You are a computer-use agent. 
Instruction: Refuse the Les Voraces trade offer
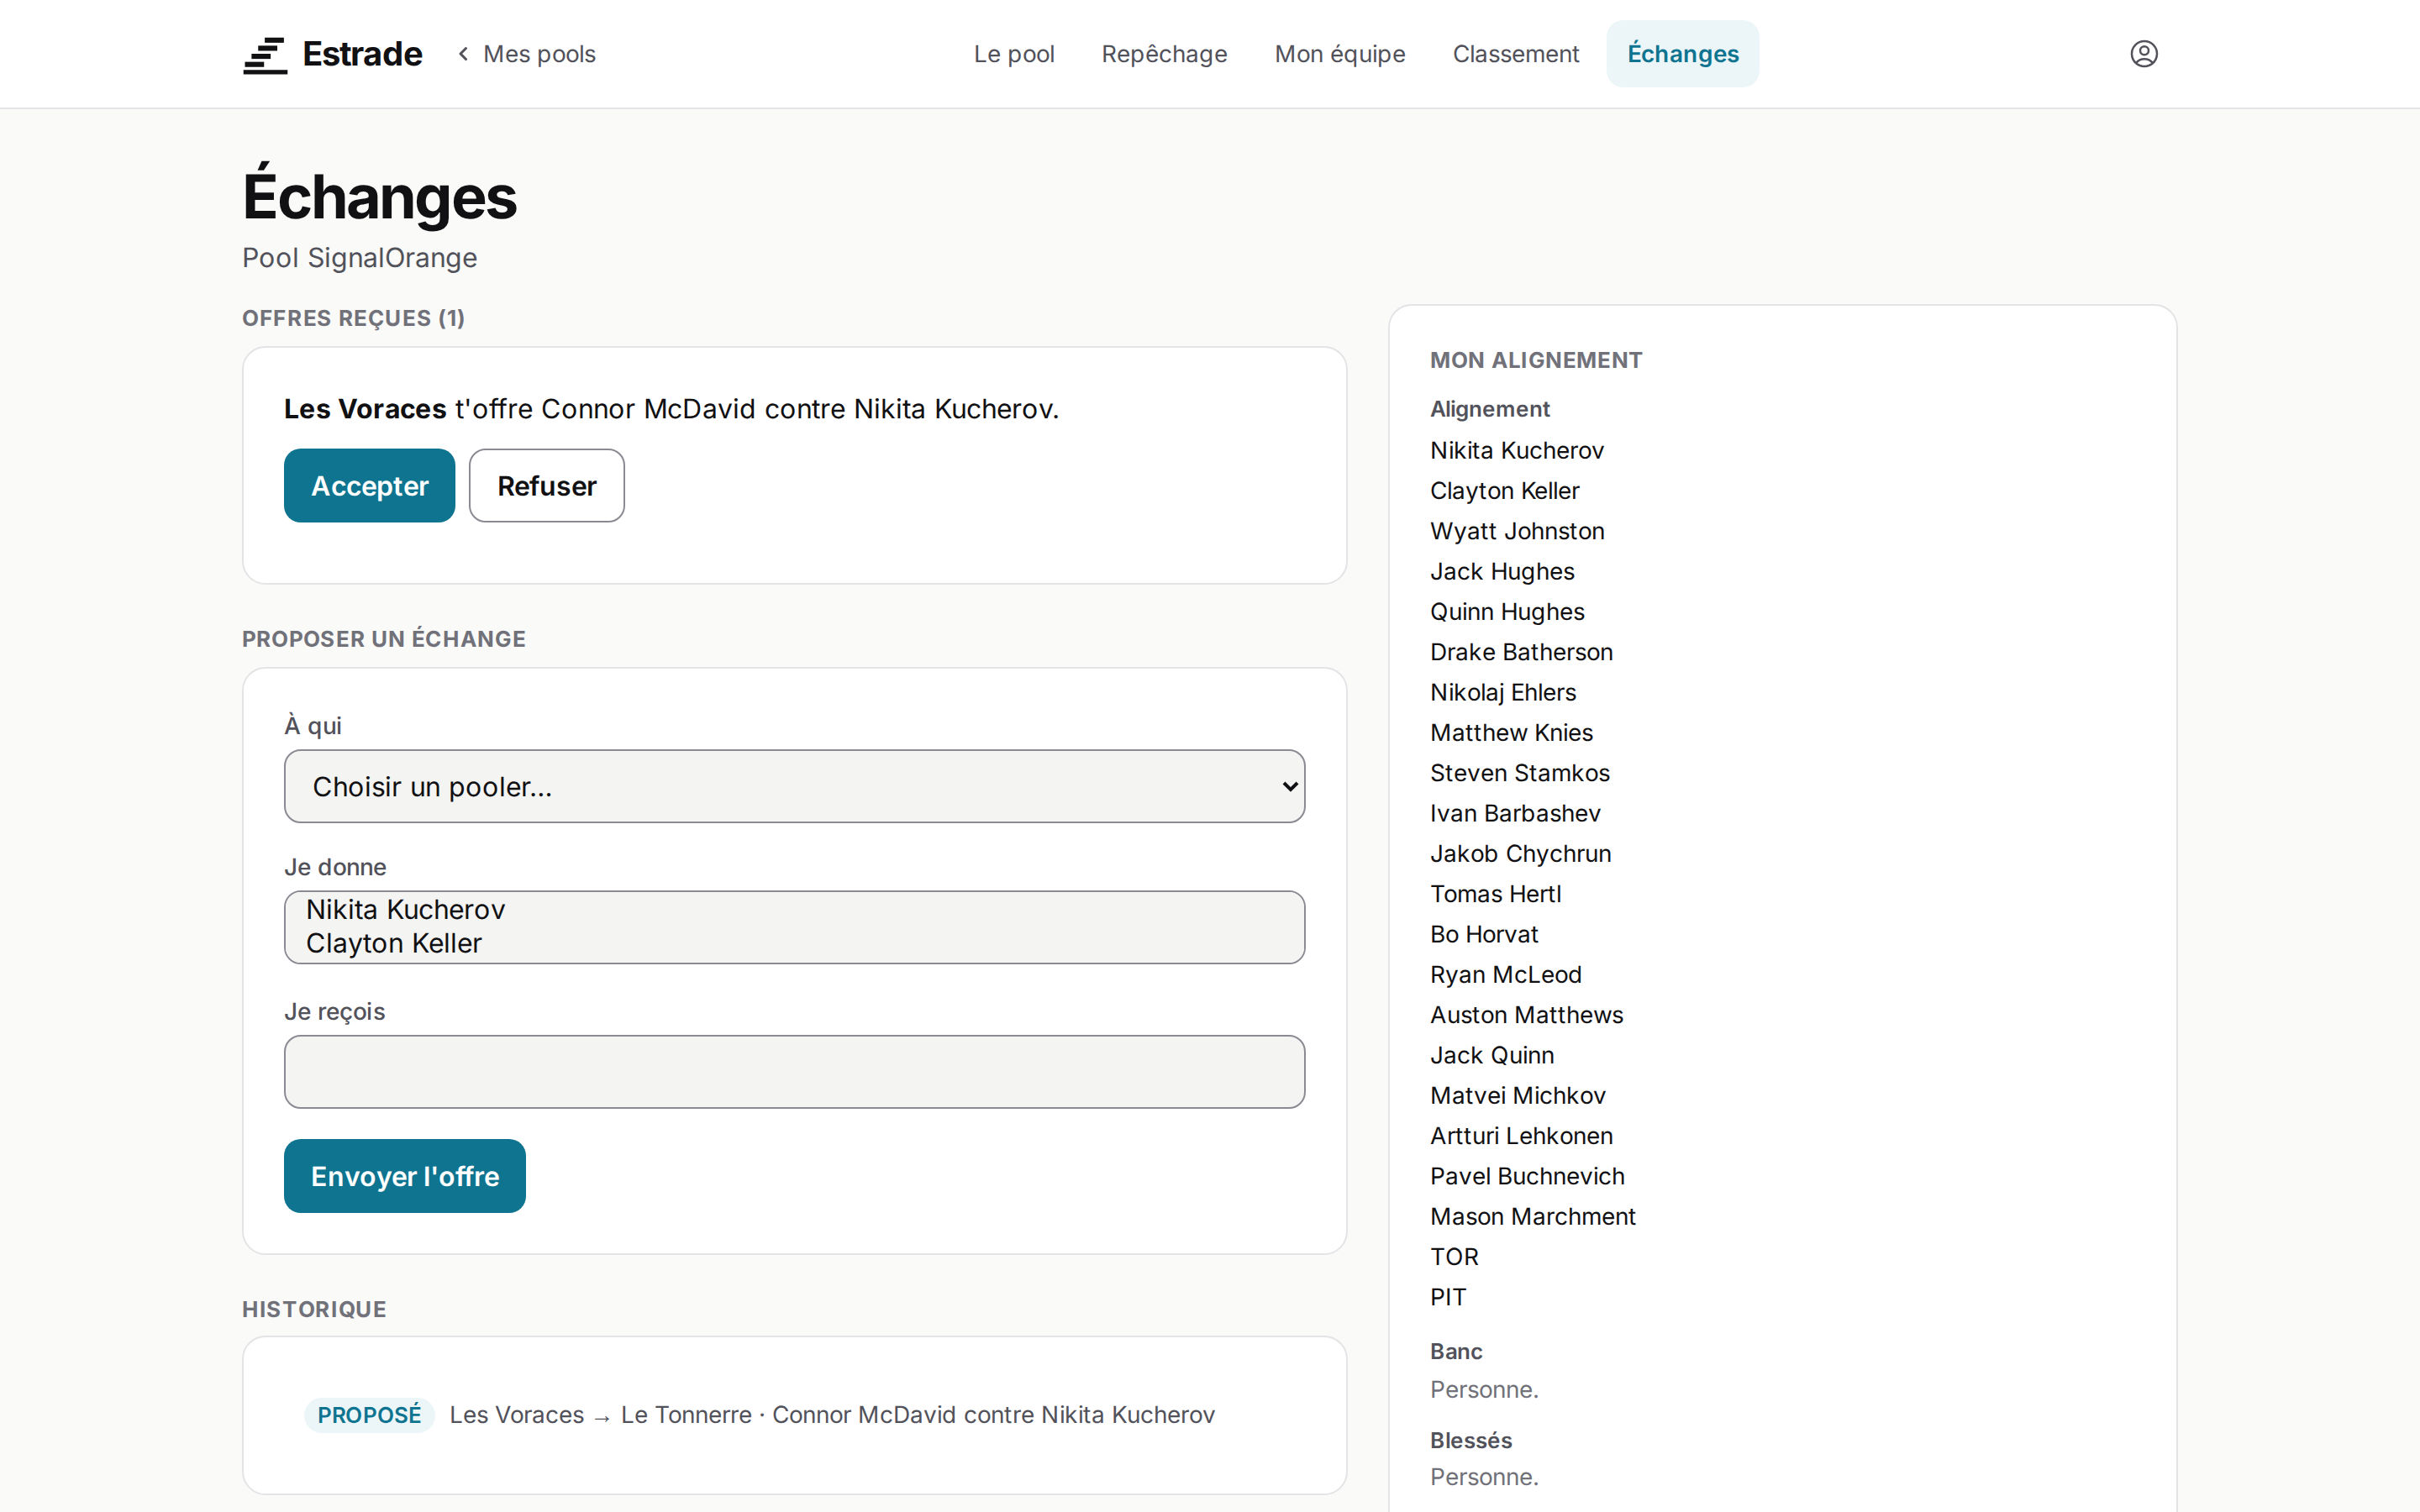(x=547, y=486)
